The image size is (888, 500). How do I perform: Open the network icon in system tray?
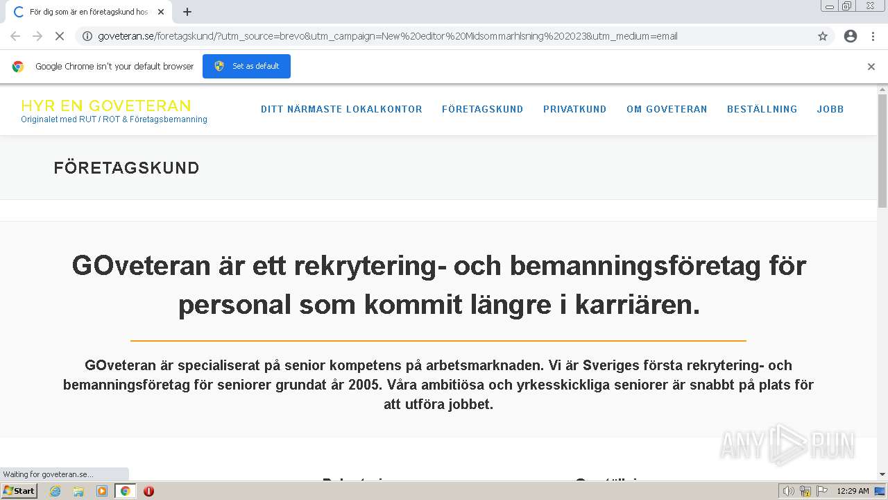[805, 491]
